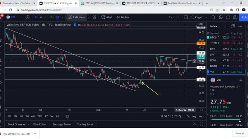The image size is (248, 139).
Task: Select the layout setup square icon
Action: [x=186, y=17]
